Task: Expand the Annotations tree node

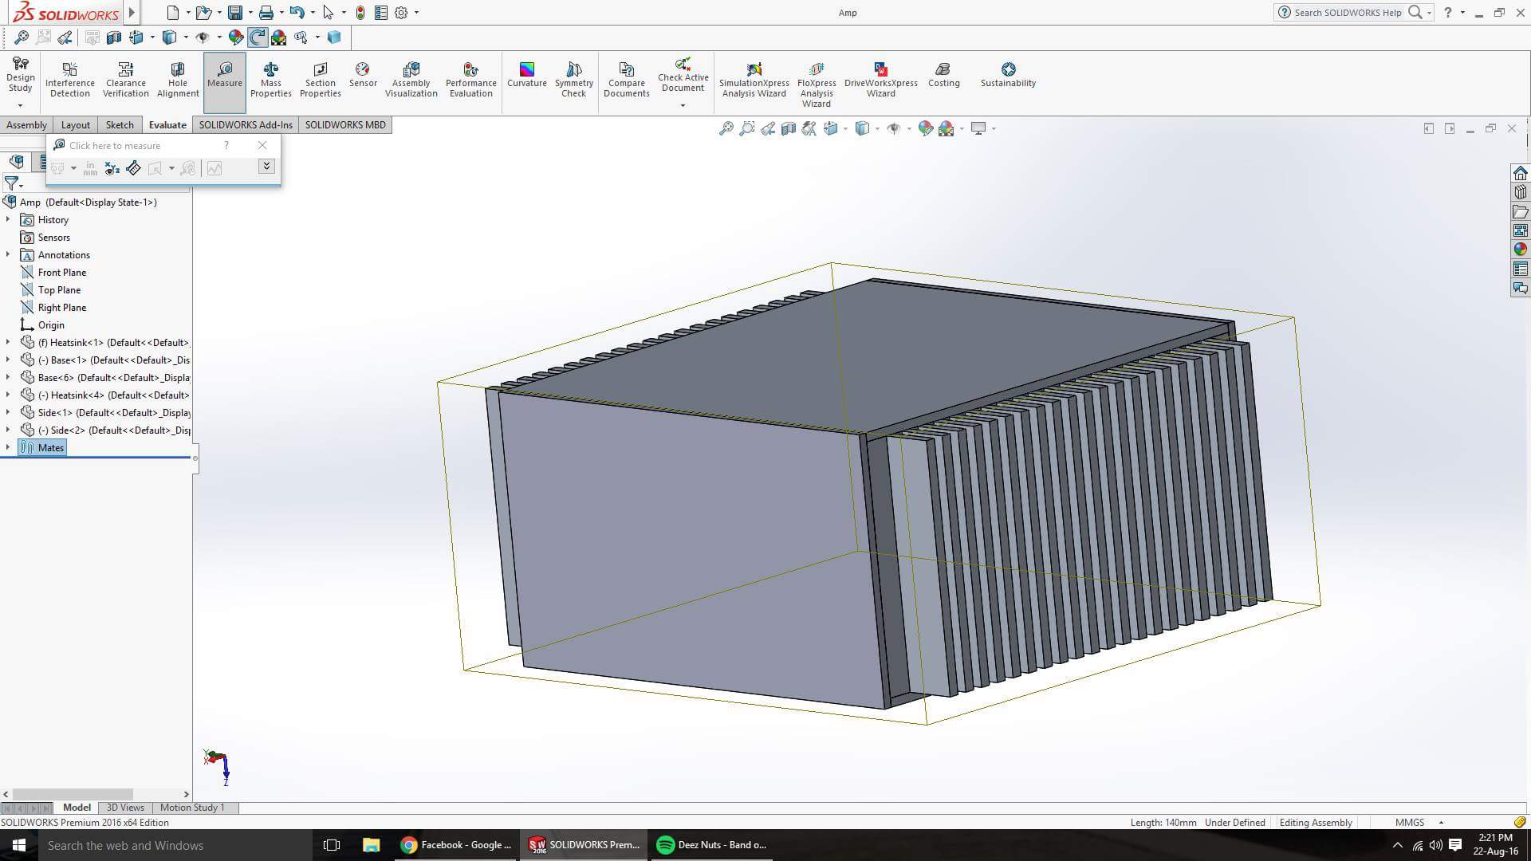Action: [8, 254]
